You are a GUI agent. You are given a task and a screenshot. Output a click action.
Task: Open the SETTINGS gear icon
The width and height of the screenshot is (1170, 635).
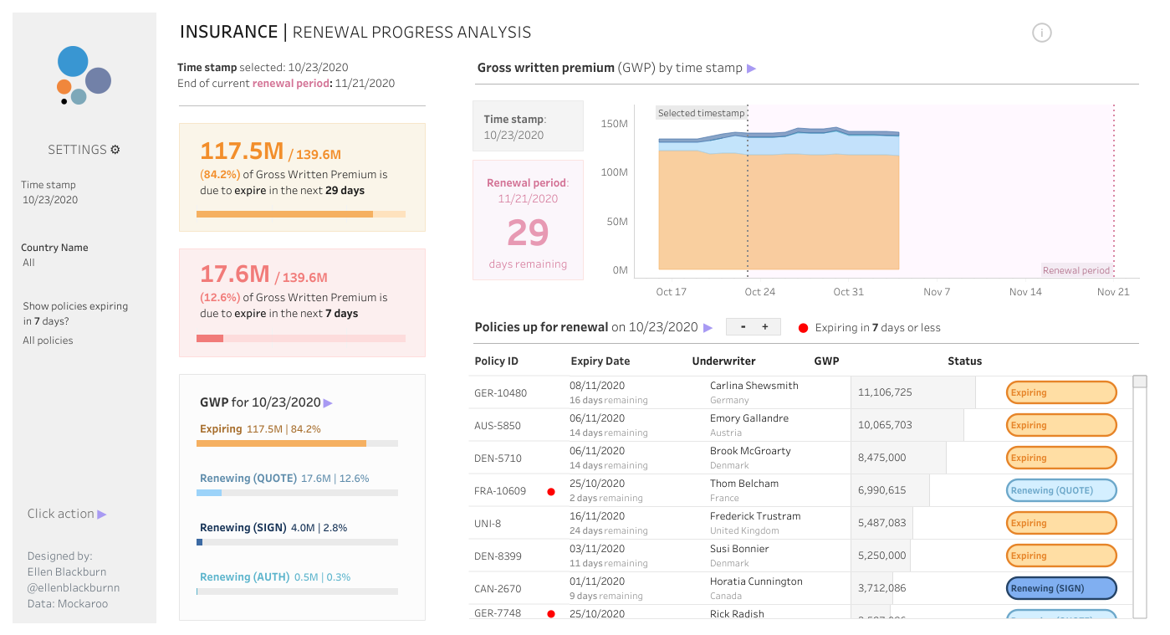115,150
